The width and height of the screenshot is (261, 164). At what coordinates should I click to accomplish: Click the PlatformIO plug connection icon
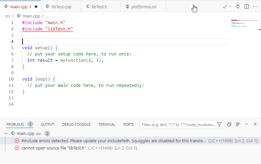pyautogui.click(x=238, y=7)
